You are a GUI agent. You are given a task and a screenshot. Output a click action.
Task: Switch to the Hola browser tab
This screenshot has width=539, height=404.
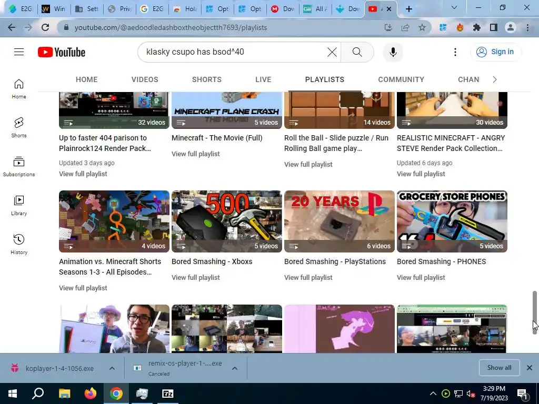186,9
